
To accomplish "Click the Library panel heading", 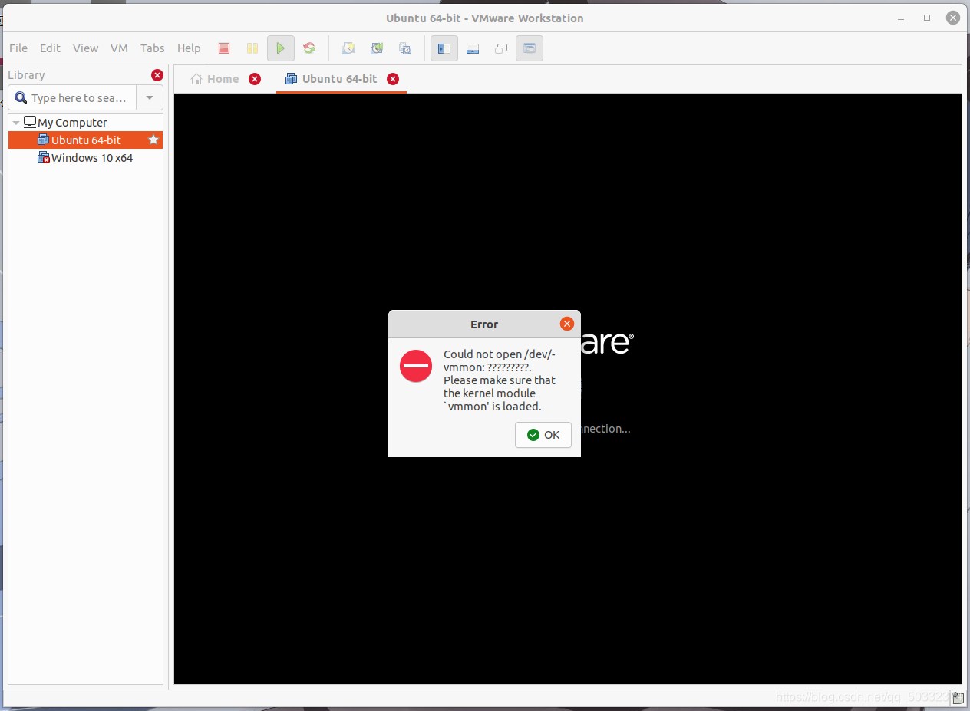I will click(26, 75).
